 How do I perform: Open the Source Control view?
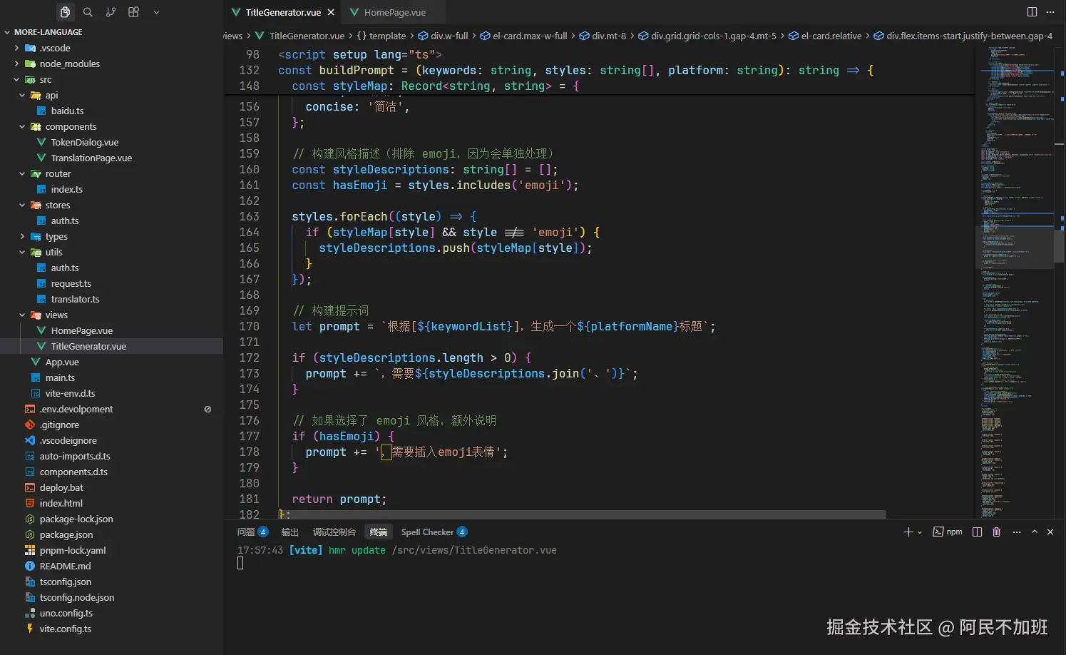coord(111,12)
